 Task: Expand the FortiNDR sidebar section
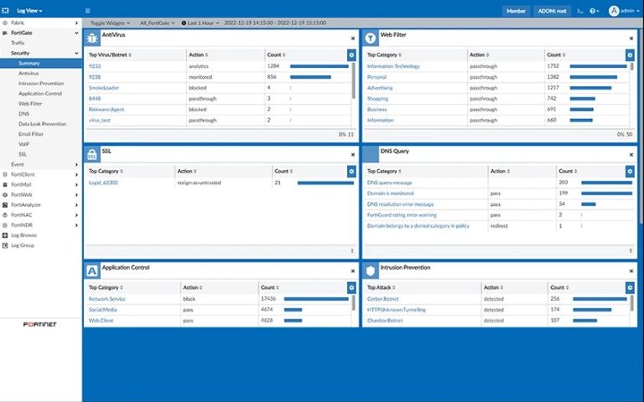(x=76, y=225)
